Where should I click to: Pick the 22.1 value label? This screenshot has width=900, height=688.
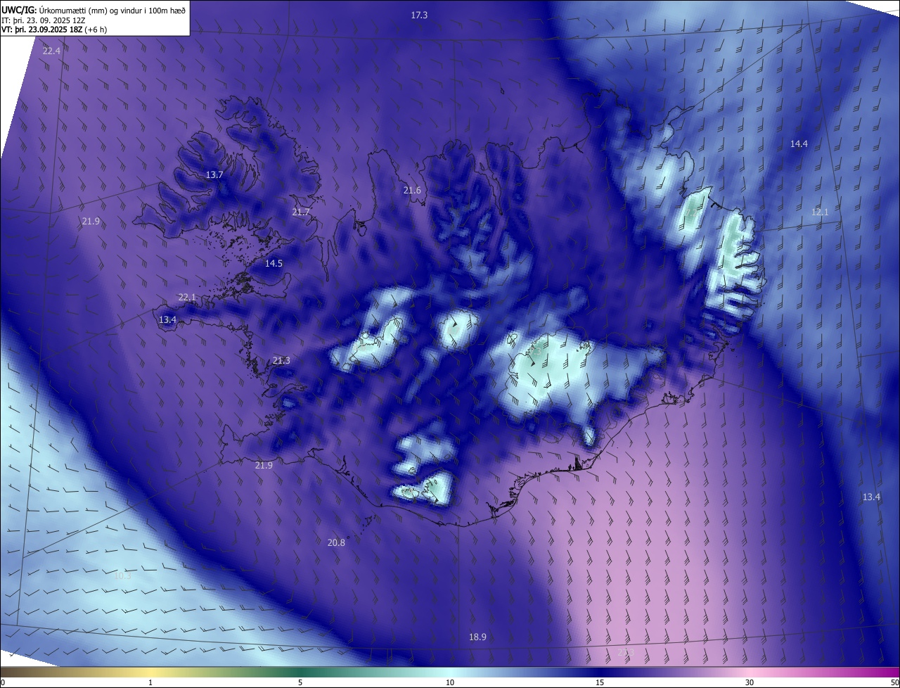(187, 297)
